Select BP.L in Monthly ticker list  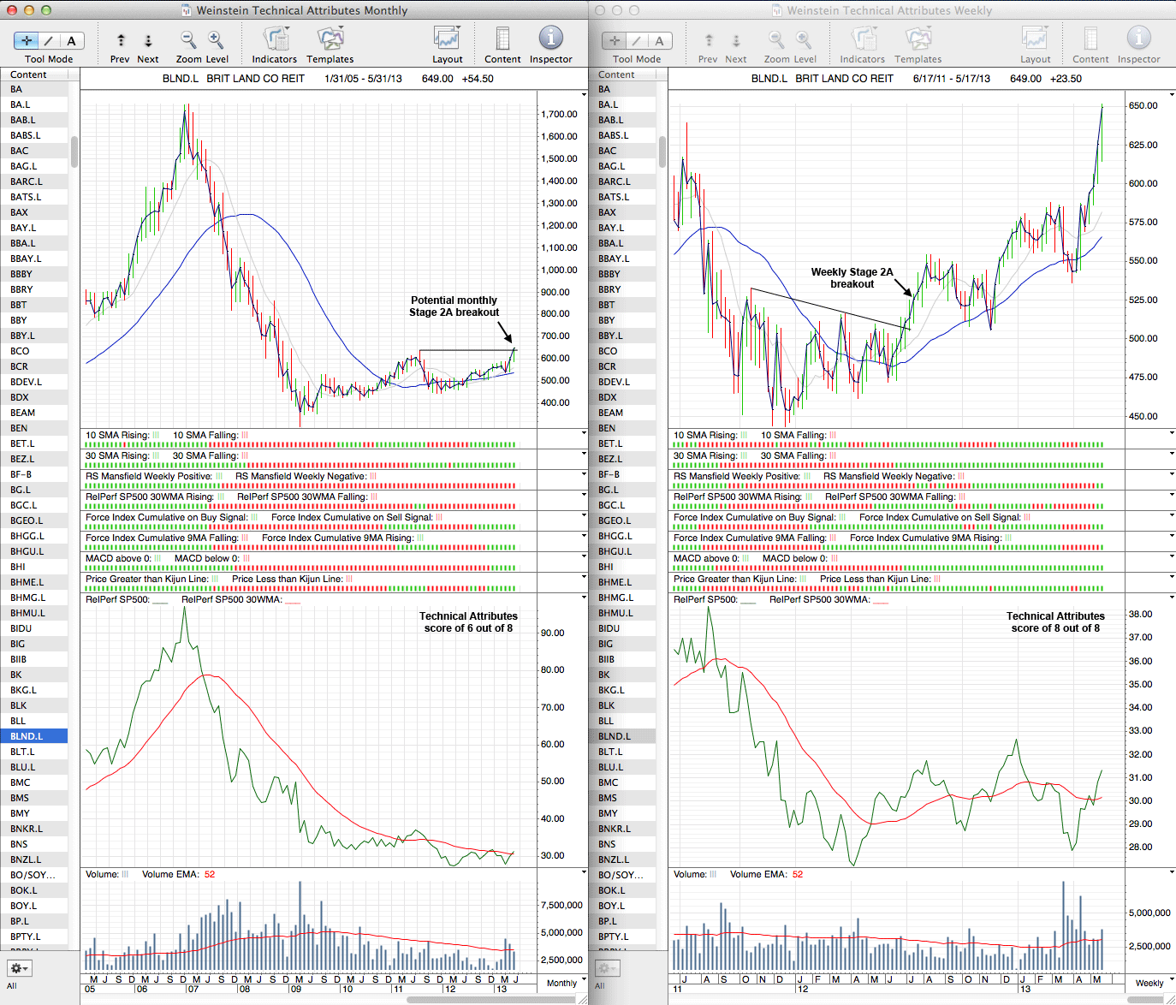click(x=34, y=921)
